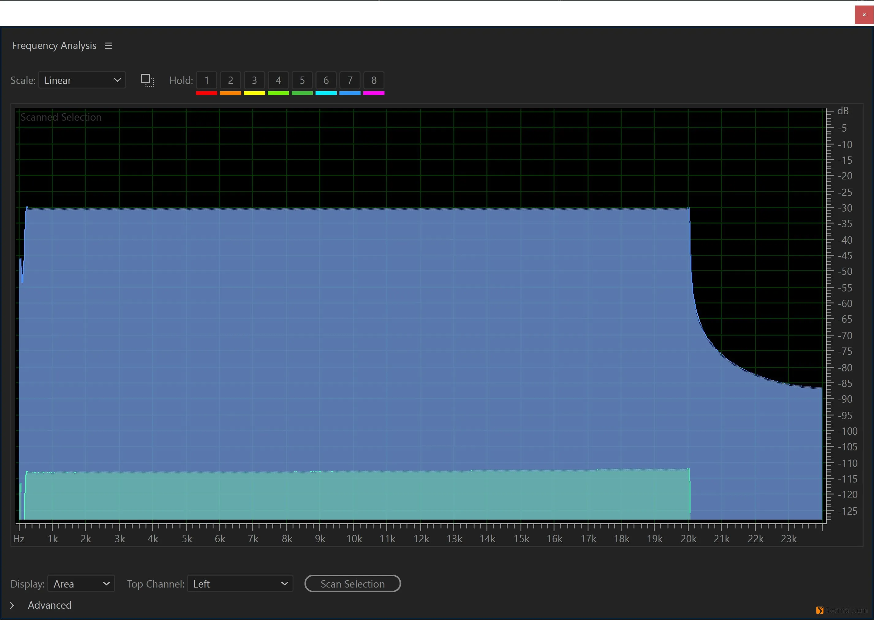Toggle Hold button 7
This screenshot has width=874, height=620.
[350, 80]
